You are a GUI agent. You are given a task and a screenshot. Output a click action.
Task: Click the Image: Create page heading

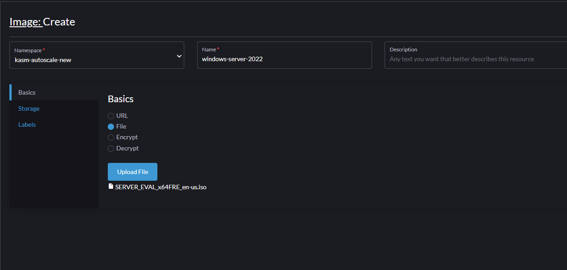click(x=42, y=21)
